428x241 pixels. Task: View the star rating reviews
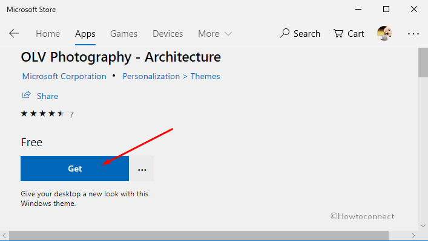pyautogui.click(x=42, y=114)
